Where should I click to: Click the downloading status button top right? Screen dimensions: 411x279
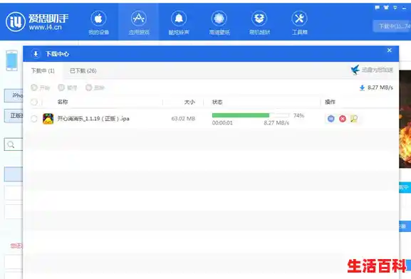pos(392,26)
